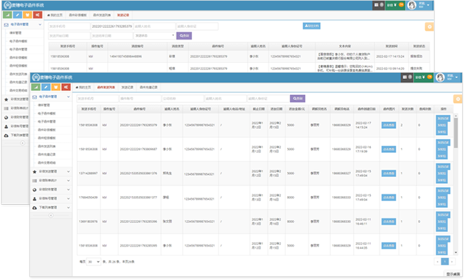The height and width of the screenshot is (280, 464).
Task: Click the 点击查看 button in first table row
Action: pyautogui.click(x=389, y=125)
